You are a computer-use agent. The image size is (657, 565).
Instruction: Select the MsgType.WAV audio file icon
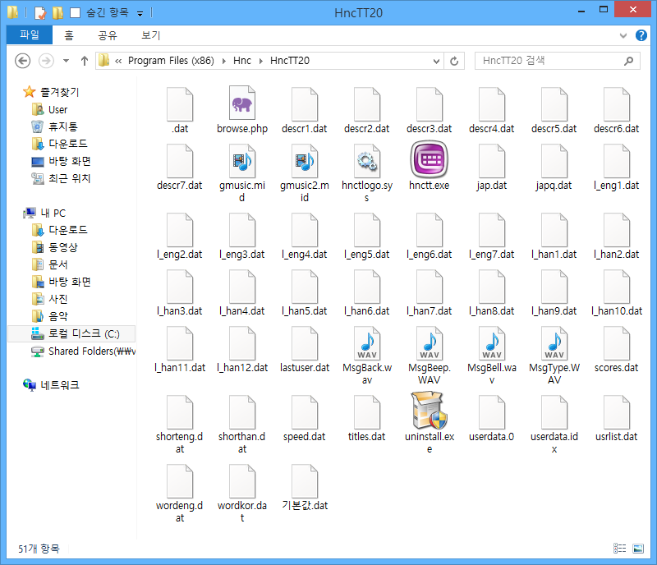click(554, 343)
